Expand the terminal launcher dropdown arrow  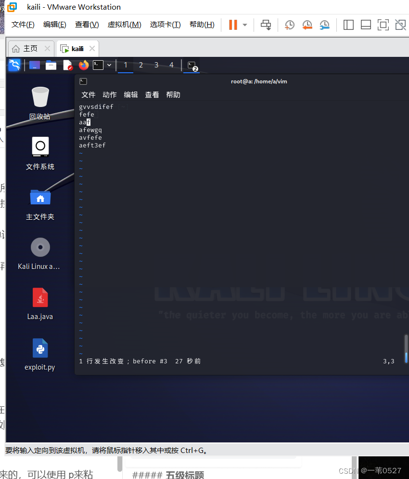click(x=109, y=65)
